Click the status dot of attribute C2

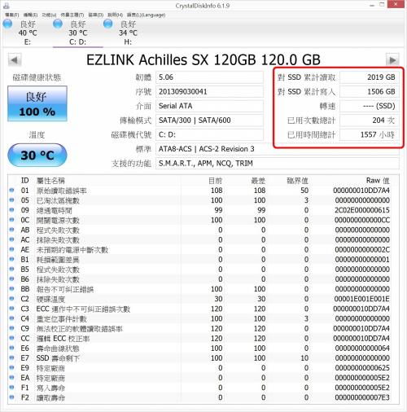11,299
